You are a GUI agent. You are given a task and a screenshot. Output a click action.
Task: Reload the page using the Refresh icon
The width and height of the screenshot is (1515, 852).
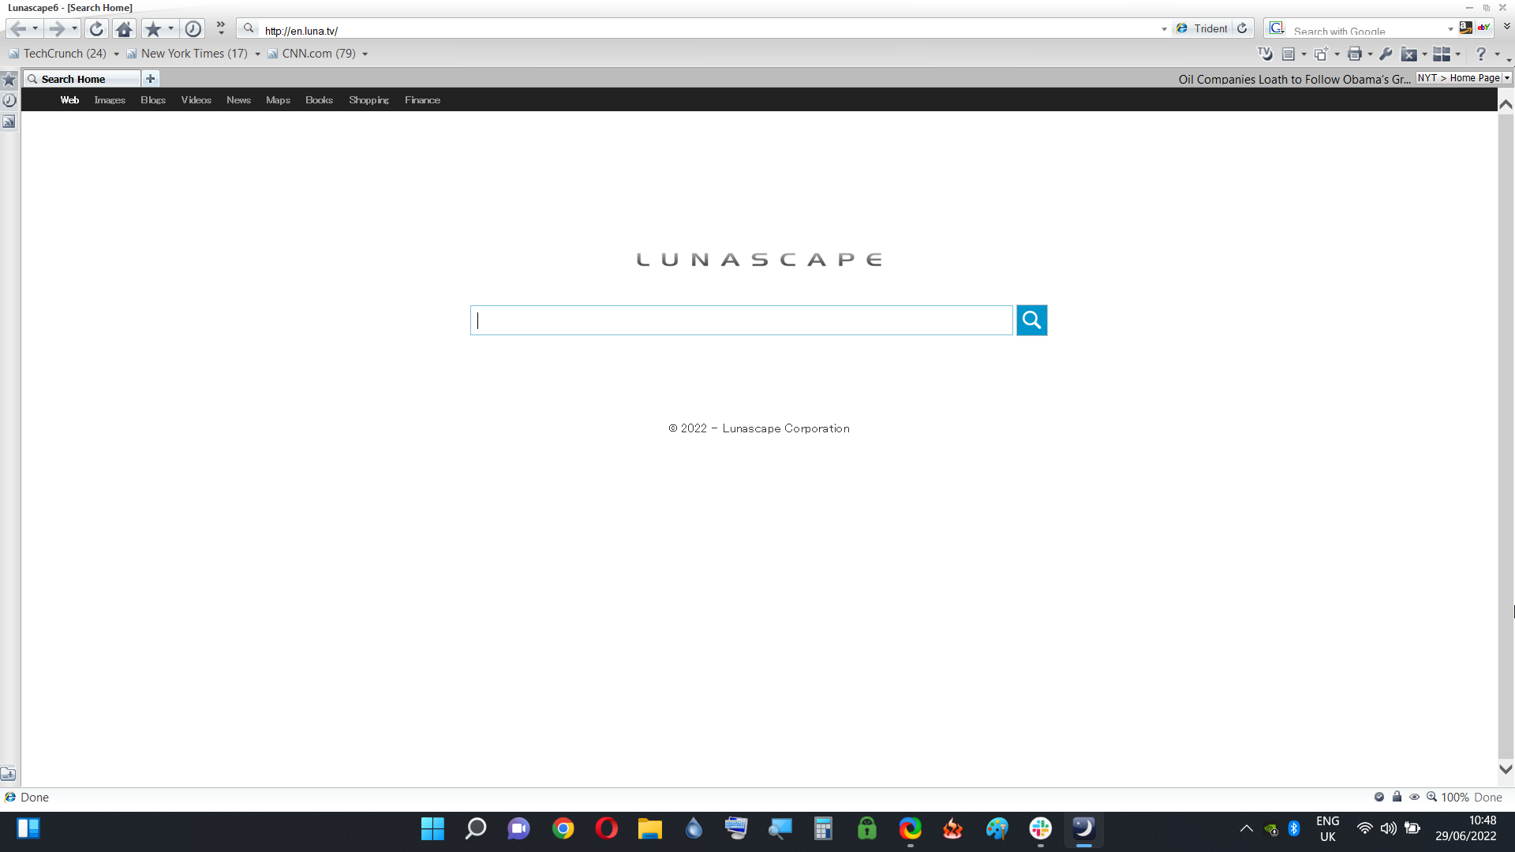coord(96,29)
